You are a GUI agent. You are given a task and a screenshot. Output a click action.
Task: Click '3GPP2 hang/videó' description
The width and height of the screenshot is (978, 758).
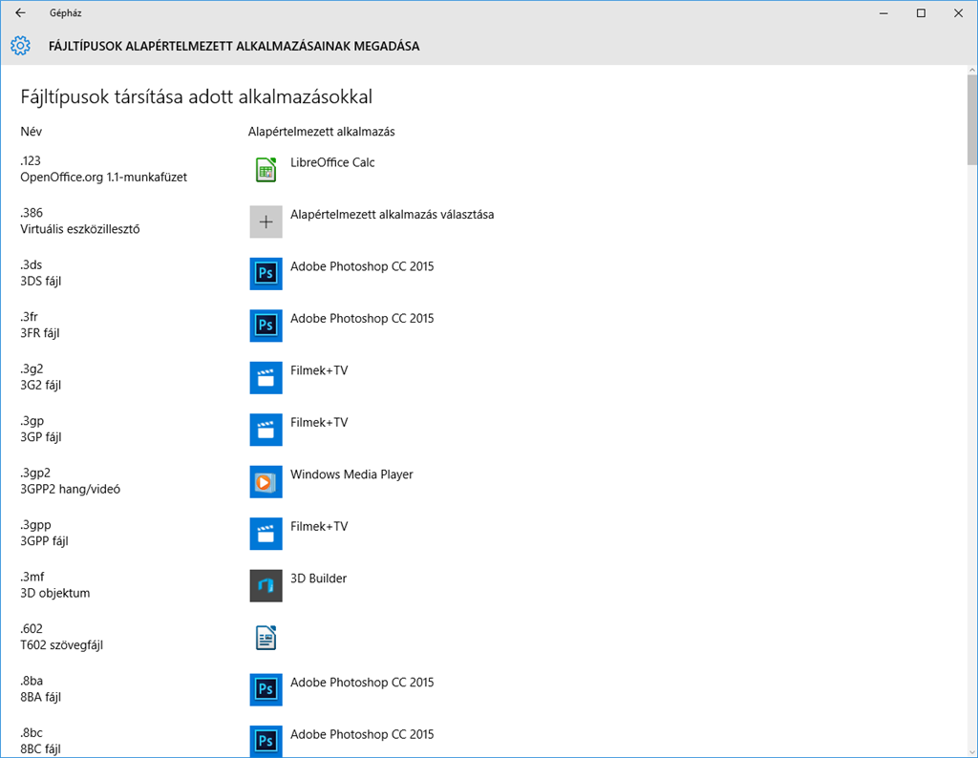pyautogui.click(x=71, y=490)
